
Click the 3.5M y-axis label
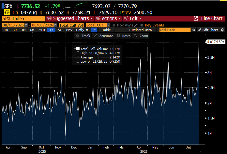[x=211, y=57]
